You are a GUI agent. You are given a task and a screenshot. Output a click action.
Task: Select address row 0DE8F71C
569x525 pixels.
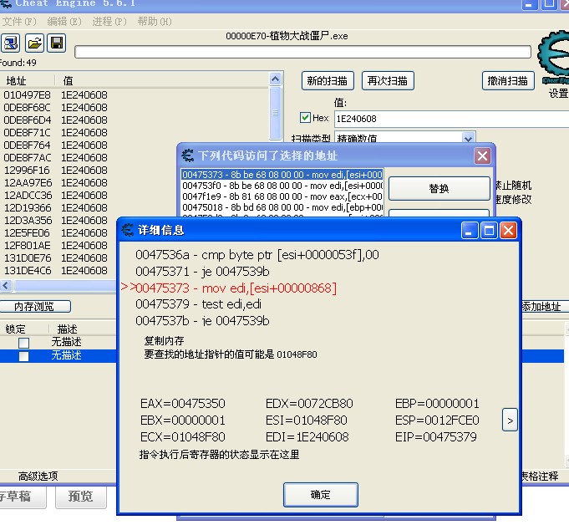(135, 133)
